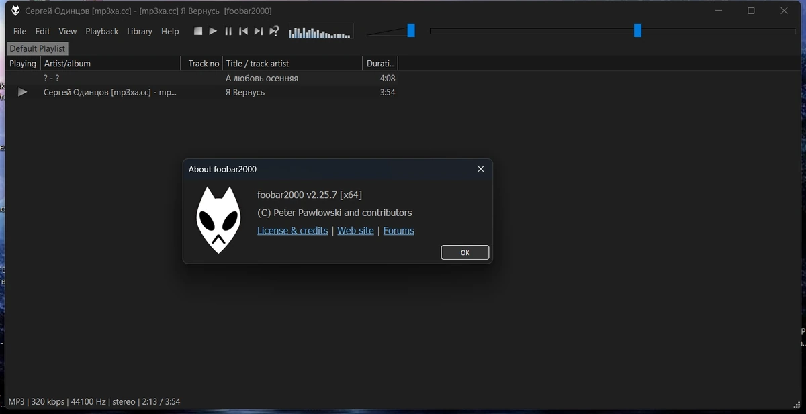Minimize the foobar2000 window

[719, 11]
